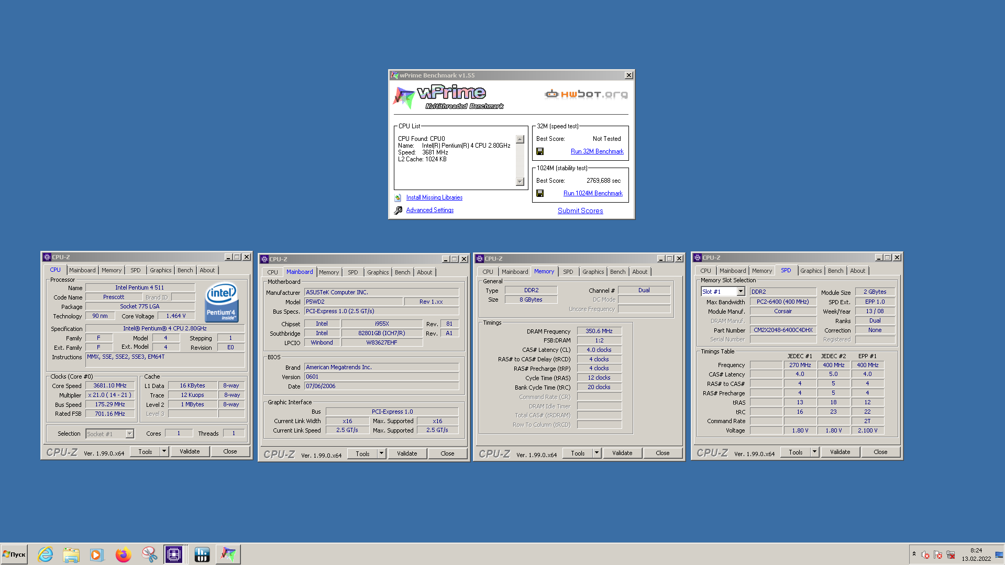The width and height of the screenshot is (1005, 565).
Task: Expand Tools dropdown arrow in CPU-Z Memory window
Action: 597,453
